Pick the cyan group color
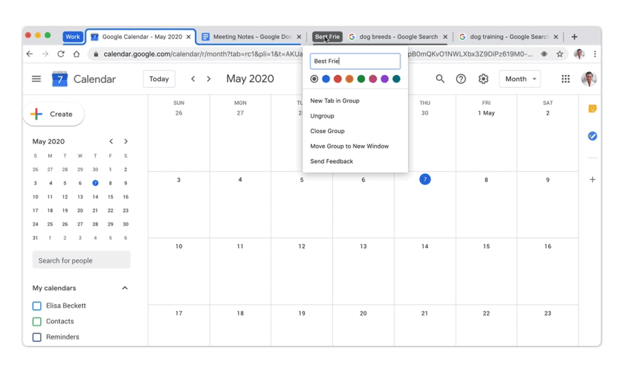620x387 pixels. [x=396, y=79]
